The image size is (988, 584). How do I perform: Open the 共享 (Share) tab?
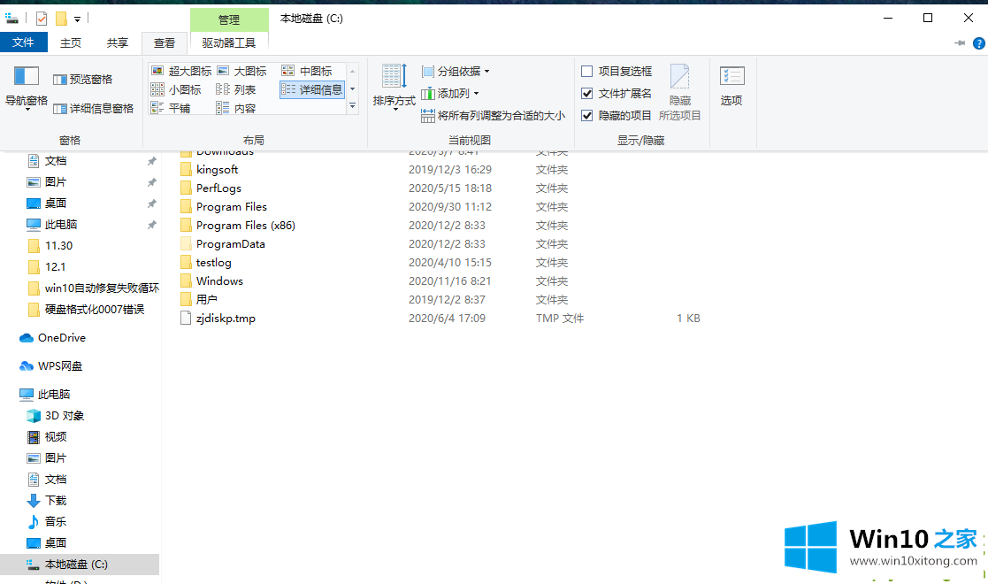(x=118, y=42)
